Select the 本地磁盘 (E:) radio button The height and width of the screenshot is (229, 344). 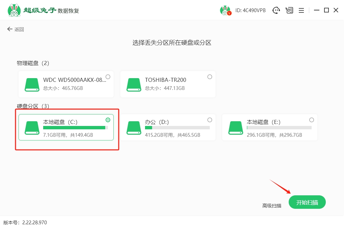coord(312,120)
